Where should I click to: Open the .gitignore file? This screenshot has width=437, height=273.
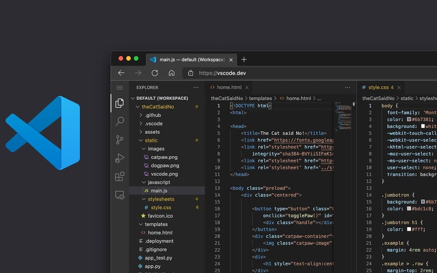point(156,250)
